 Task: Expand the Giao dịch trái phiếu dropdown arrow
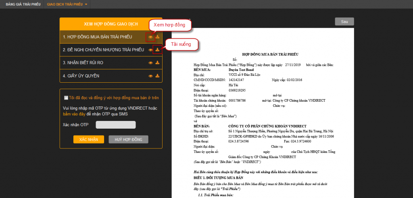point(86,4)
